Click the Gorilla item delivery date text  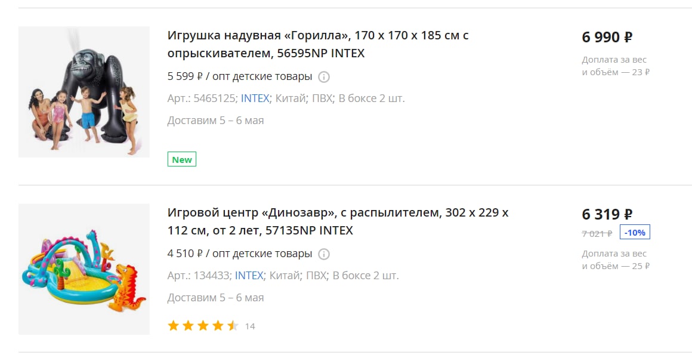[215, 120]
